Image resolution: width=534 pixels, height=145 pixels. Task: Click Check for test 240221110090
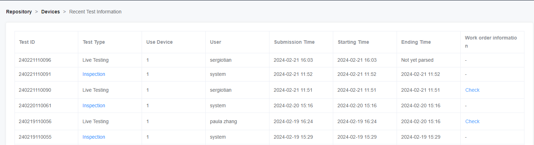pos(472,90)
